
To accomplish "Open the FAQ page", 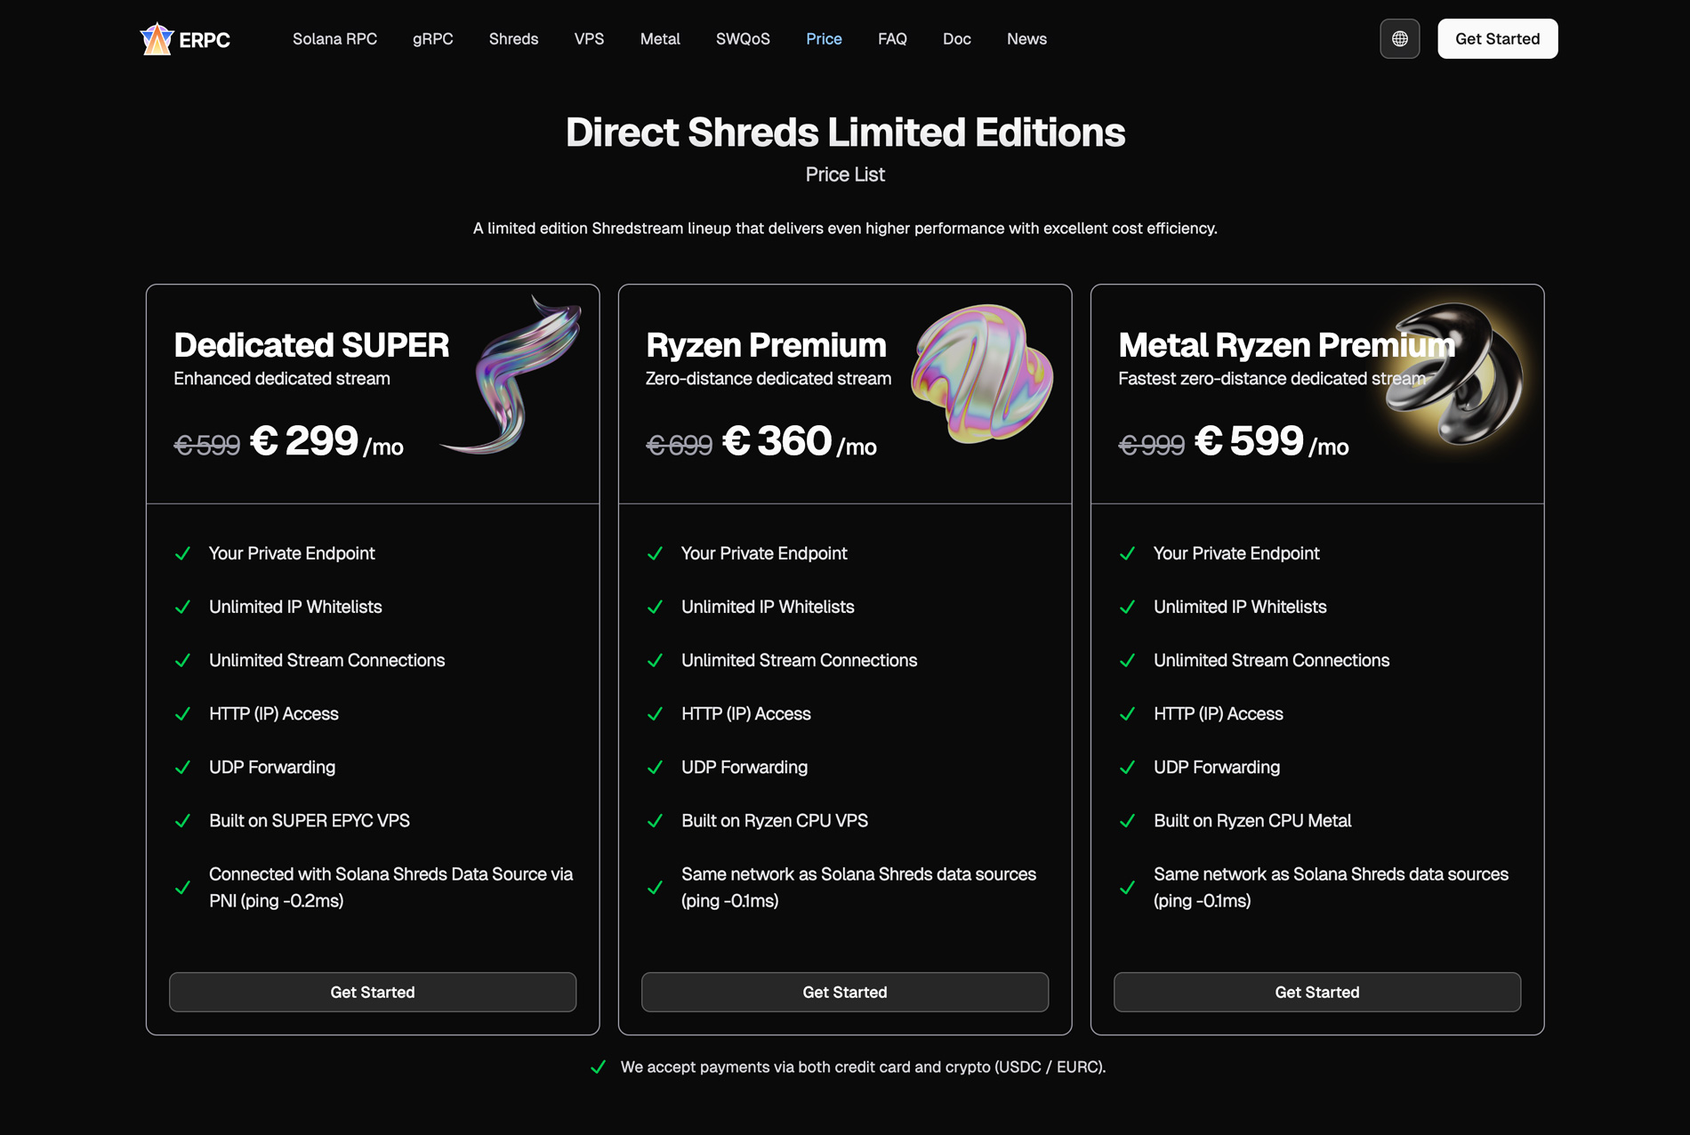I will click(892, 38).
